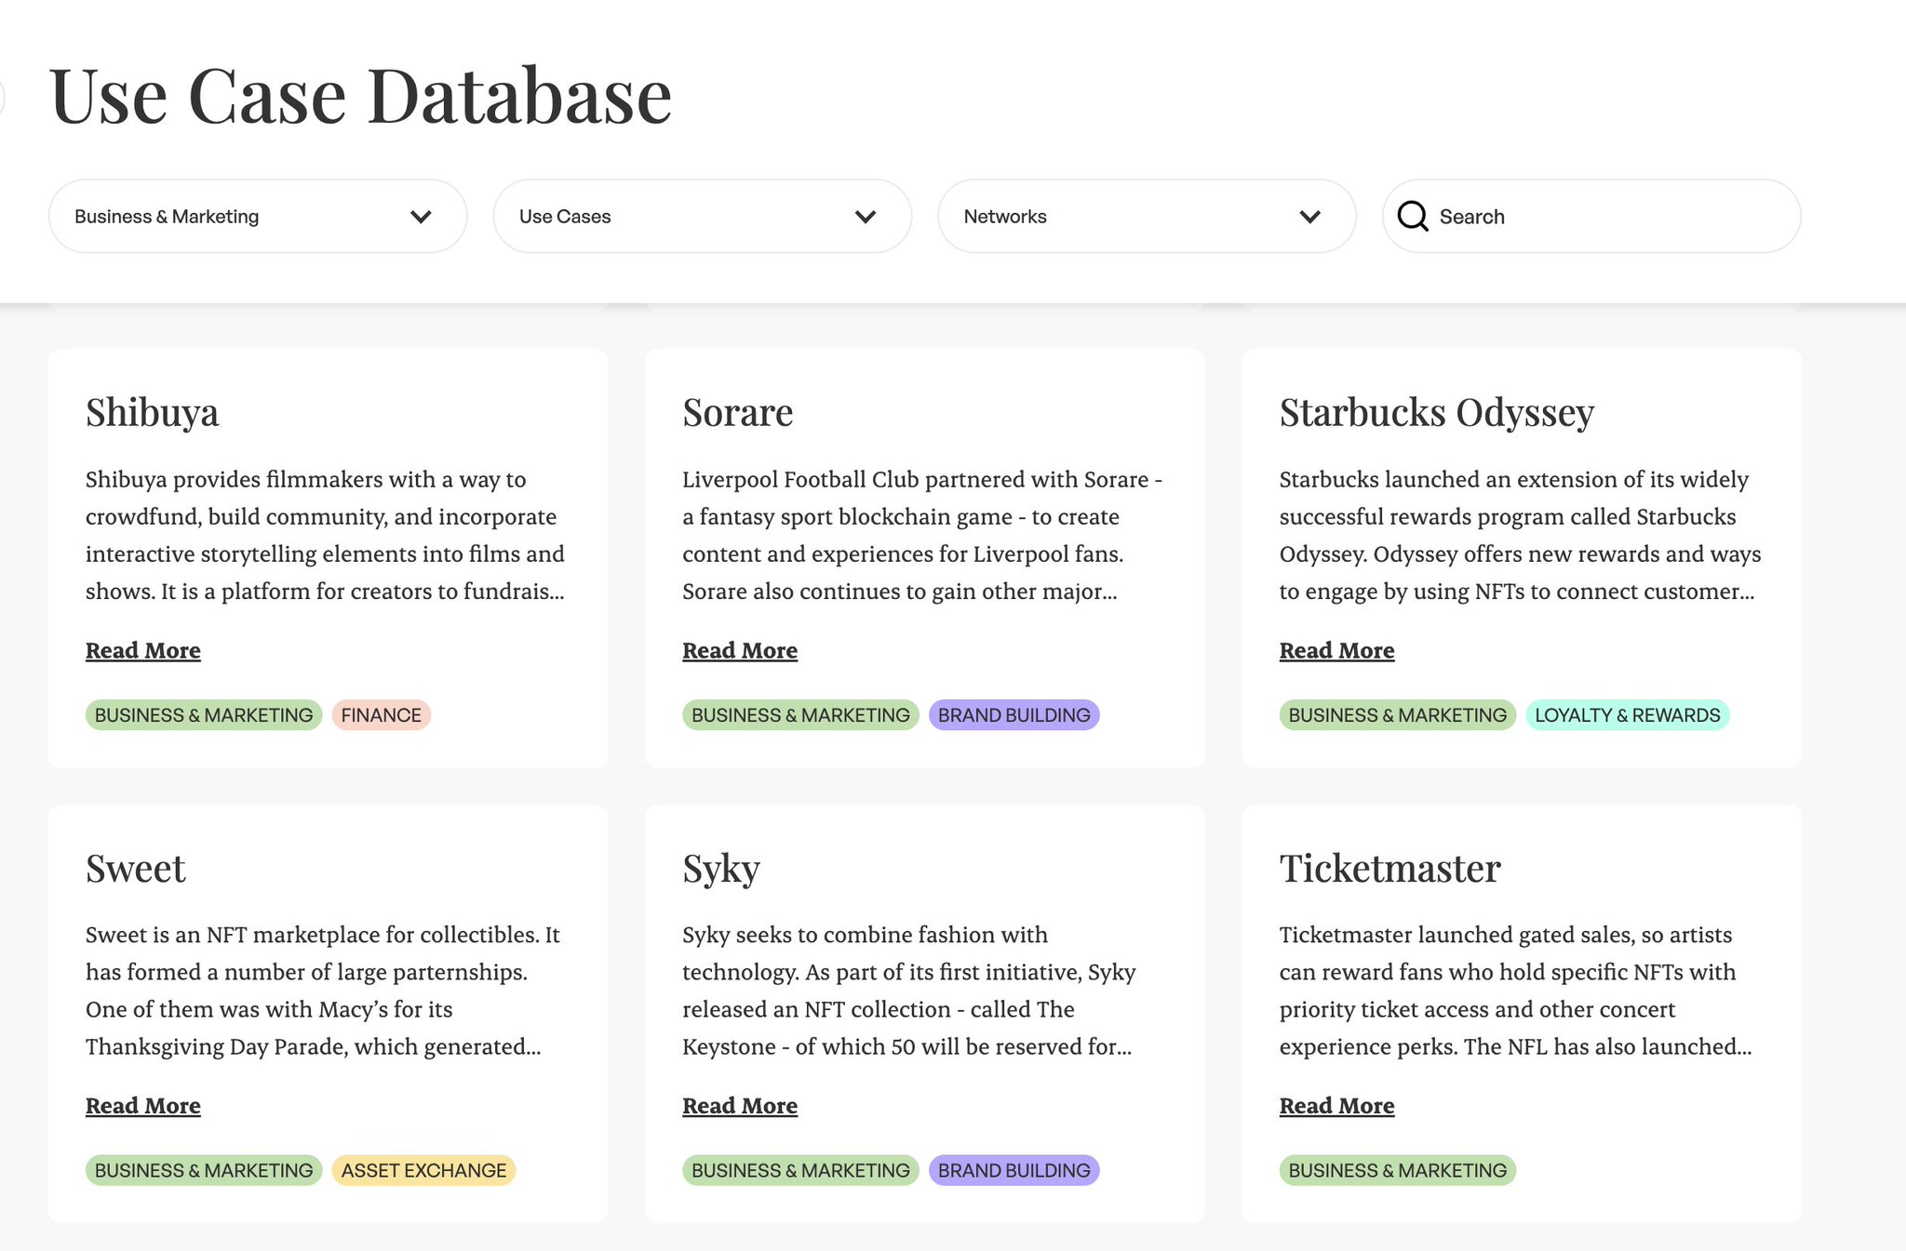Click Business & Marketing tag on Syky
This screenshot has width=1906, height=1251.
[x=800, y=1170]
